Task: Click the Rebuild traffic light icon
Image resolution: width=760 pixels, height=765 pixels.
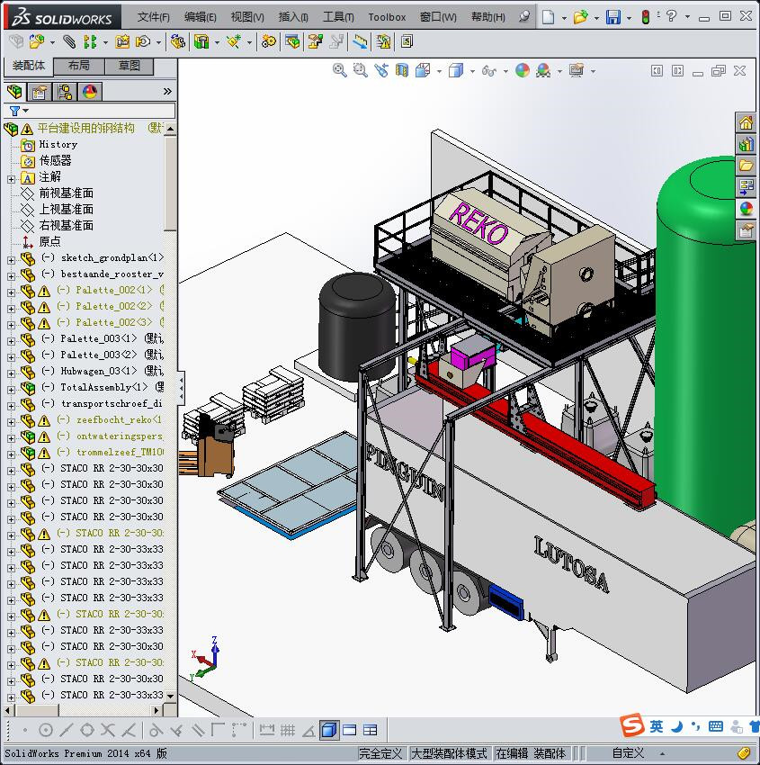Action: click(646, 17)
